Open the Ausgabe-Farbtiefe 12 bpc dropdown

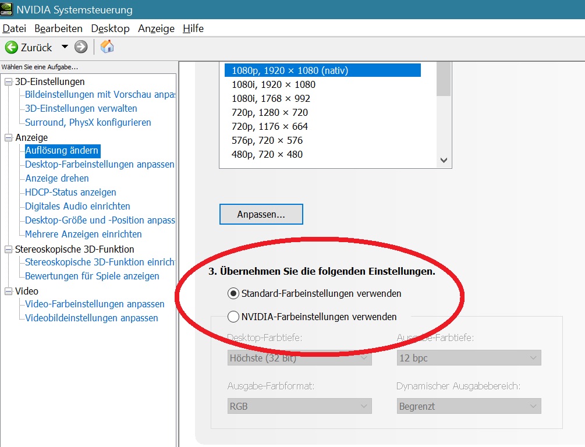click(x=469, y=358)
